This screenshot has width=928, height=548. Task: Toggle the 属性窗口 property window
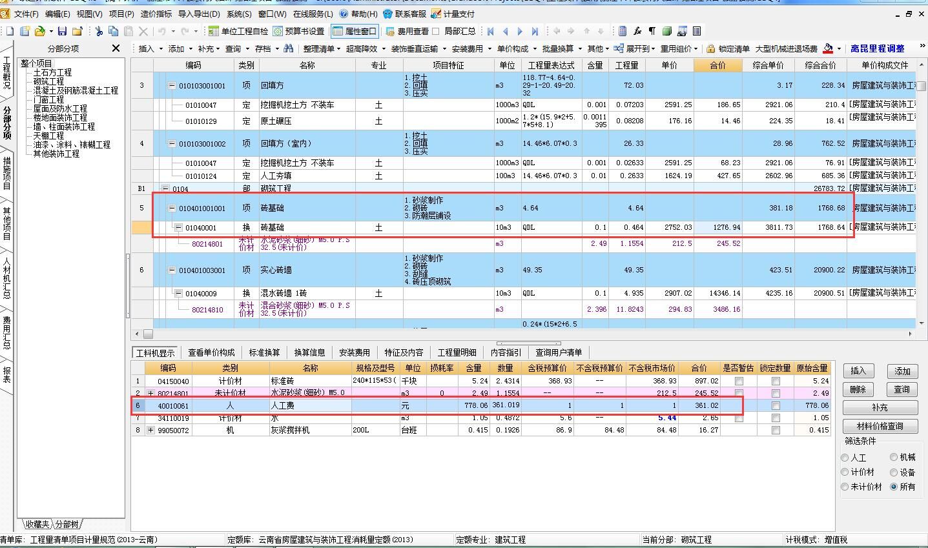[354, 31]
